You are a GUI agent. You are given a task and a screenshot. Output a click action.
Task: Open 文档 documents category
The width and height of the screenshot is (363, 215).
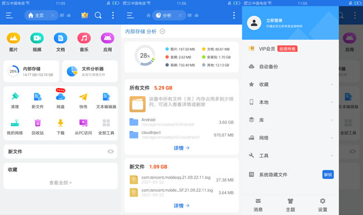(60, 42)
